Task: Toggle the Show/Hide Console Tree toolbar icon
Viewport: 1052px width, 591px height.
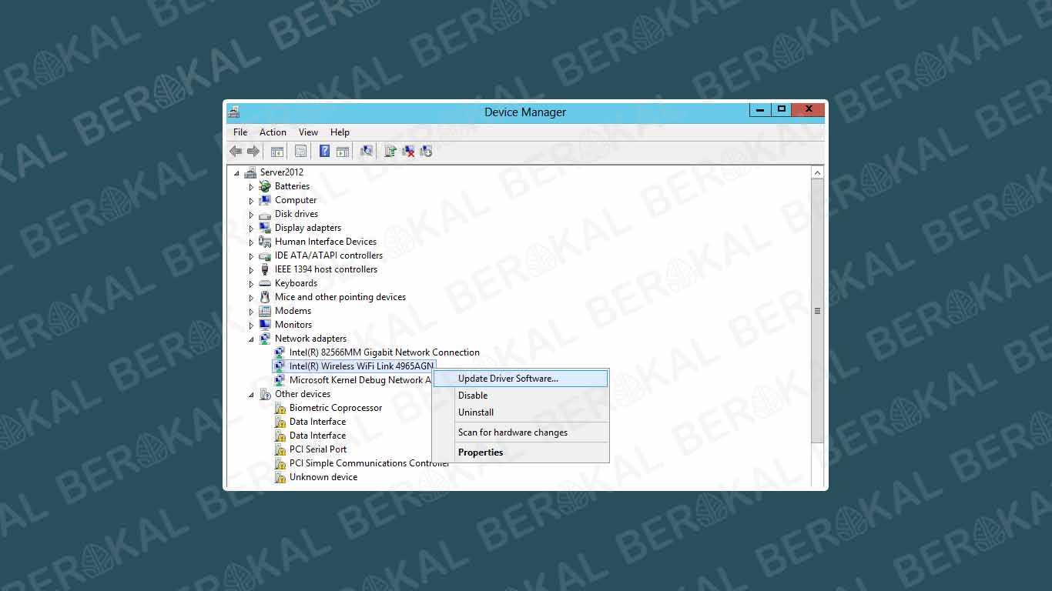Action: point(277,152)
